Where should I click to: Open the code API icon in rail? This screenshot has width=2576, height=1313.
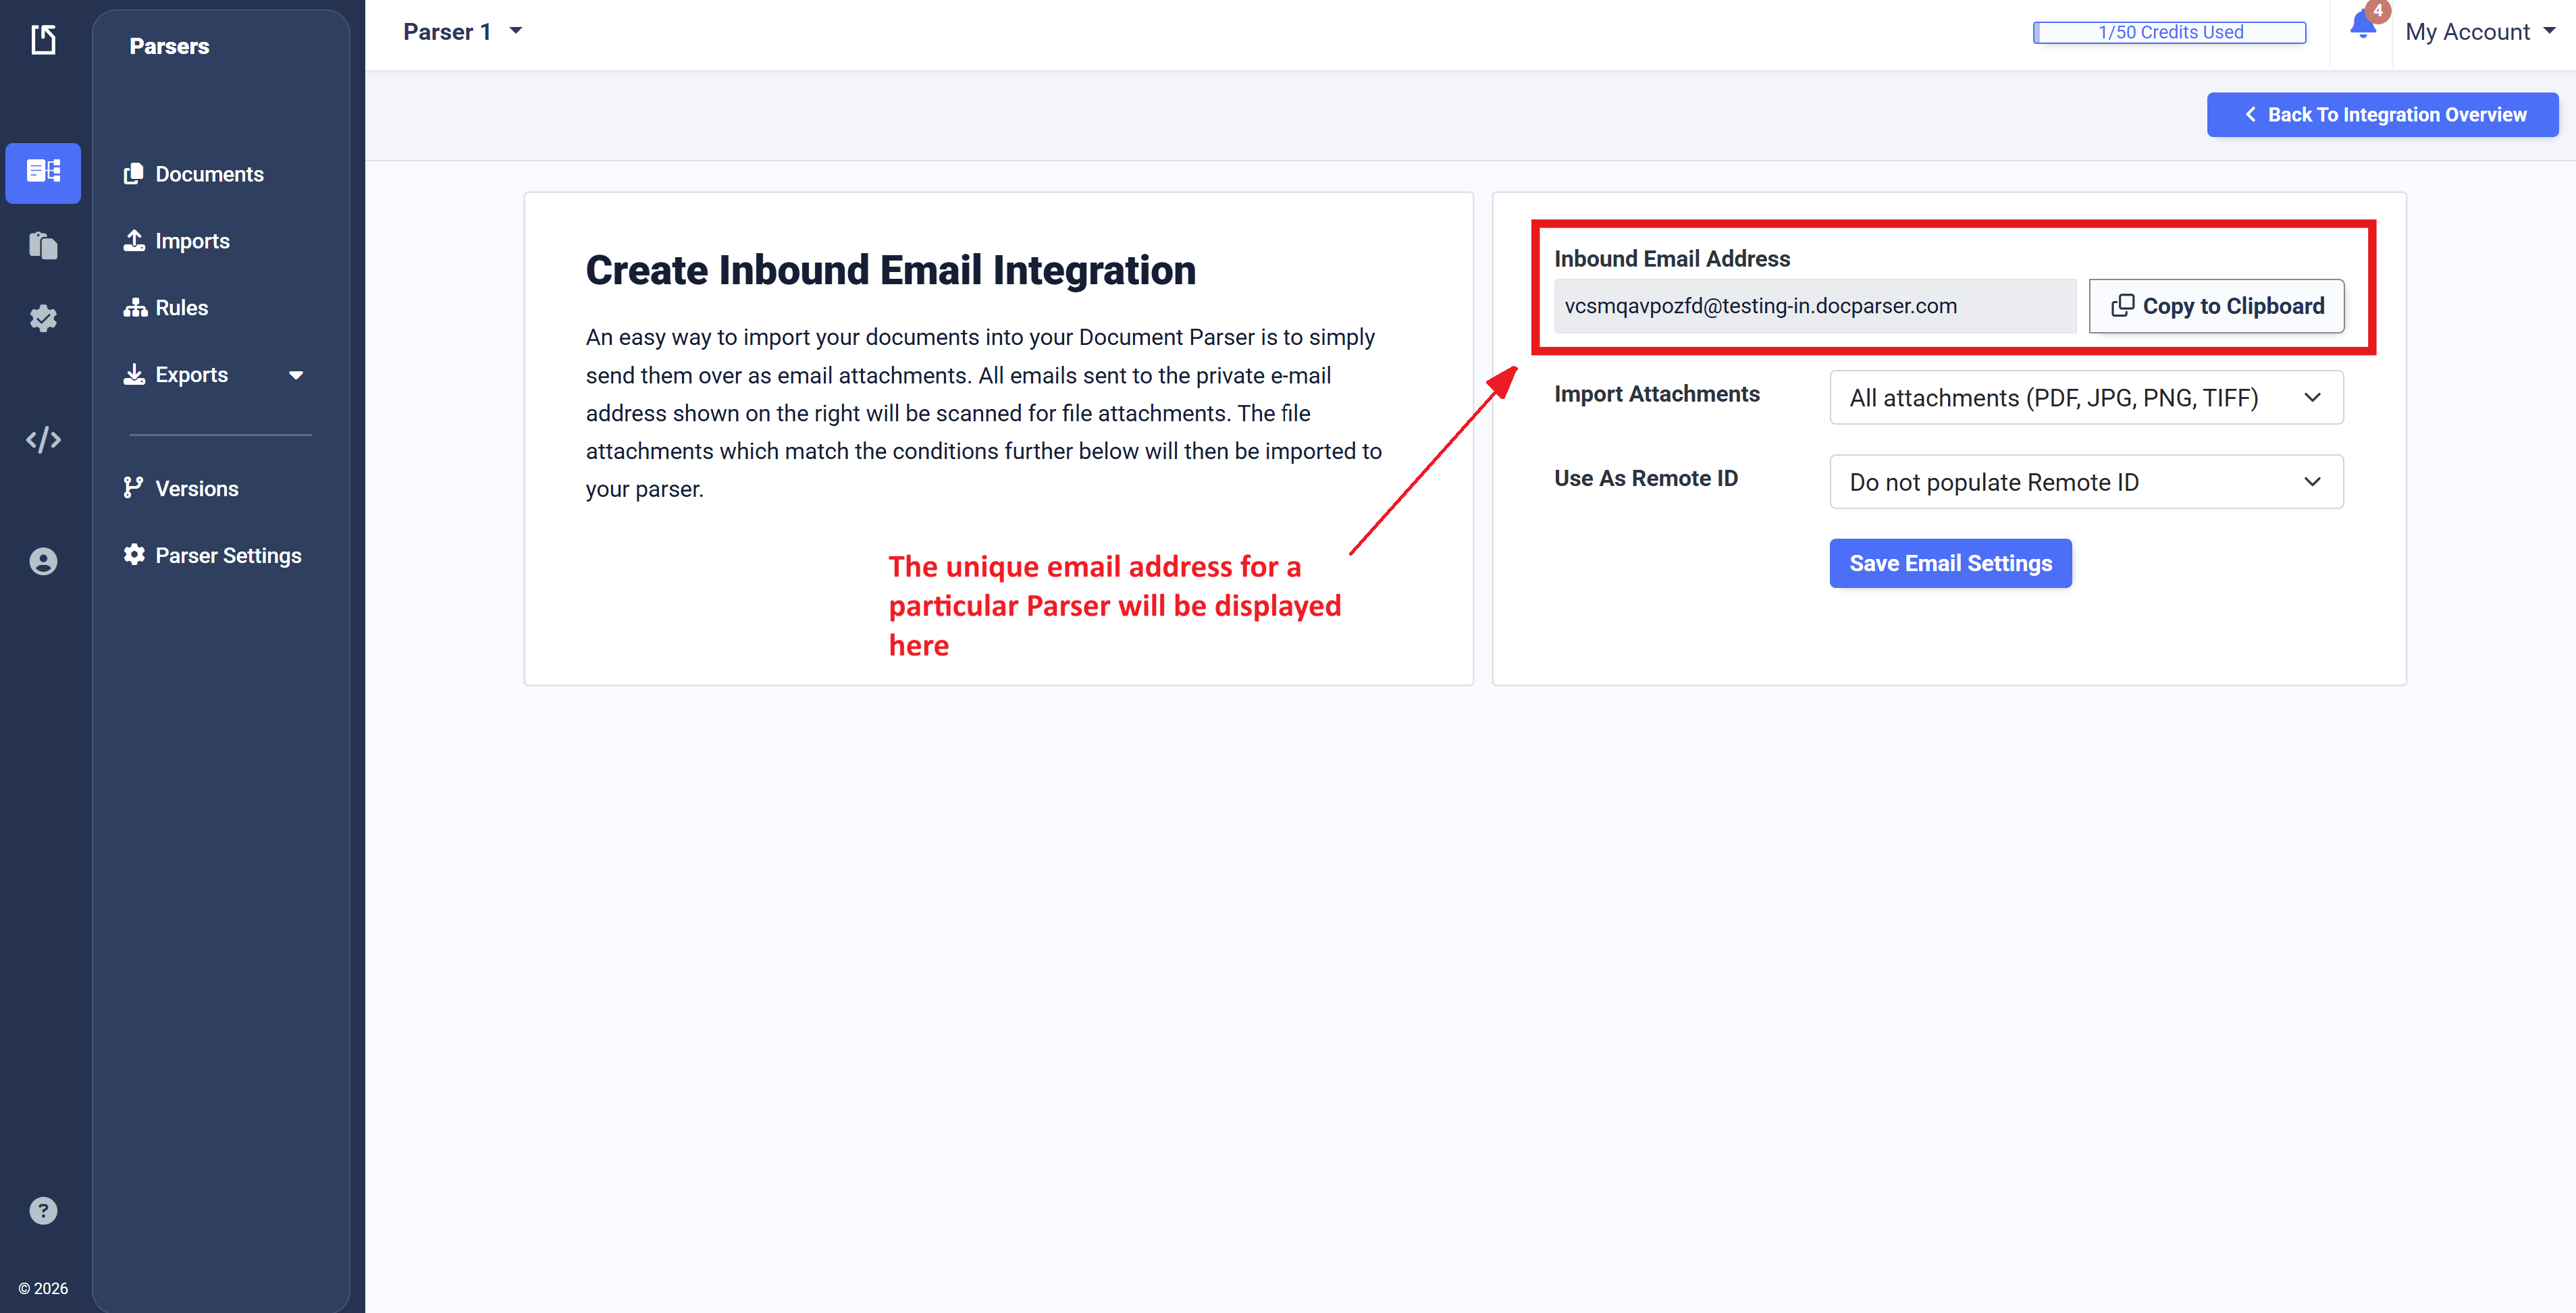click(43, 440)
